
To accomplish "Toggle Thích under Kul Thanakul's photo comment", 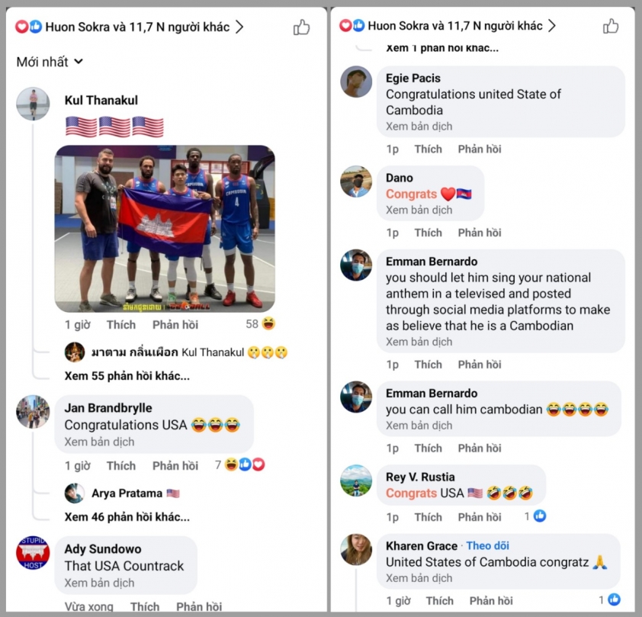I will (x=120, y=325).
